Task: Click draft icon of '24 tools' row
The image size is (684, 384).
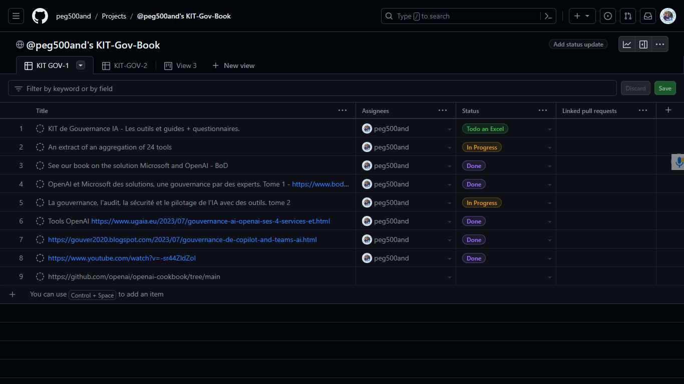Action: pyautogui.click(x=40, y=147)
